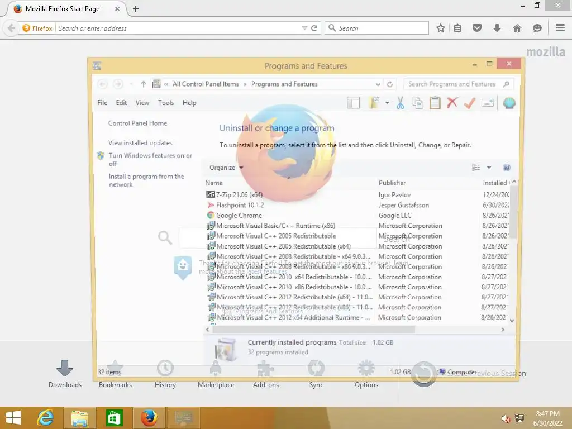
Task: Click the Paste clipboard icon
Action: pyautogui.click(x=435, y=103)
